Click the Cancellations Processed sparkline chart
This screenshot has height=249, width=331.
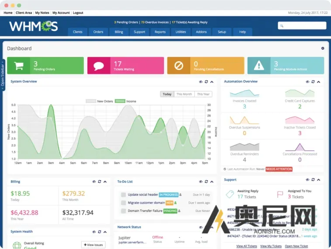(300, 147)
